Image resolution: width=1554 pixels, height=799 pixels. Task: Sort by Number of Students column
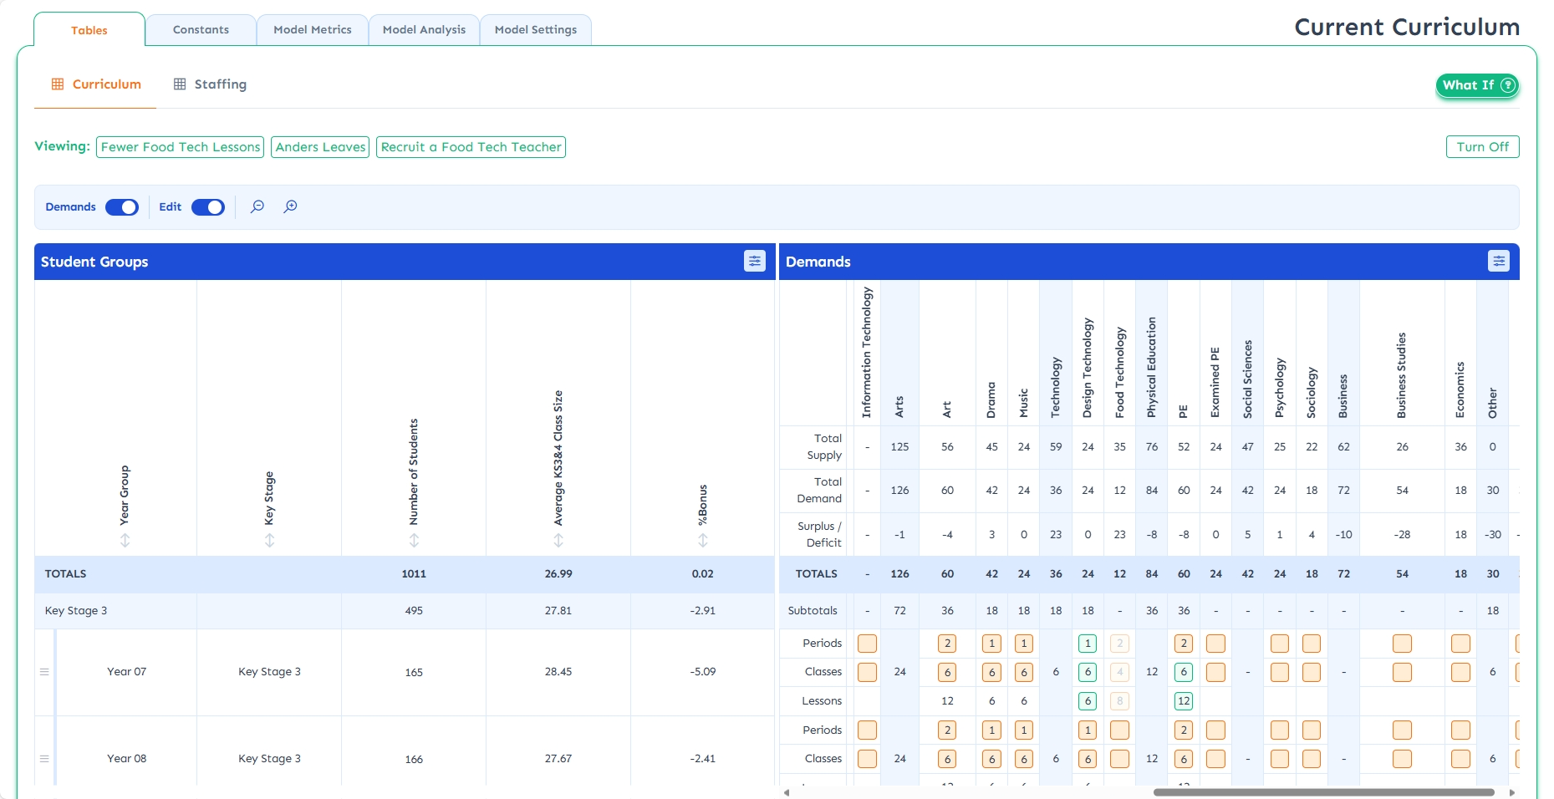[414, 541]
